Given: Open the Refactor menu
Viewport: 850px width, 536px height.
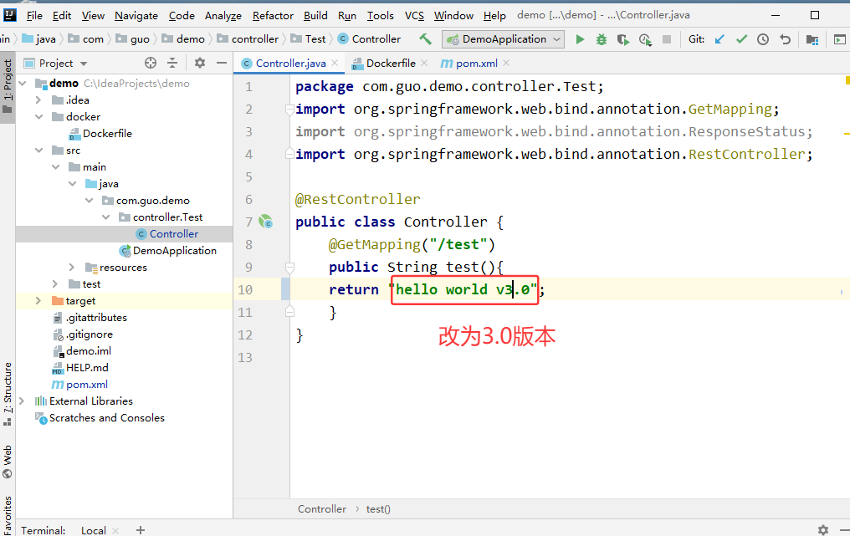Looking at the screenshot, I should pos(273,16).
